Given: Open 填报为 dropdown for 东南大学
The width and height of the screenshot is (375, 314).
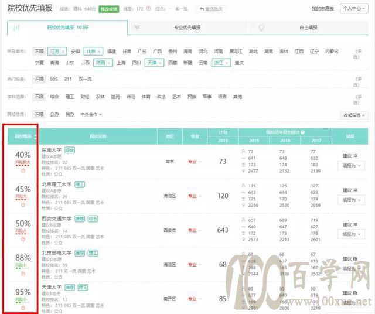Looking at the screenshot, I should point(352,166).
